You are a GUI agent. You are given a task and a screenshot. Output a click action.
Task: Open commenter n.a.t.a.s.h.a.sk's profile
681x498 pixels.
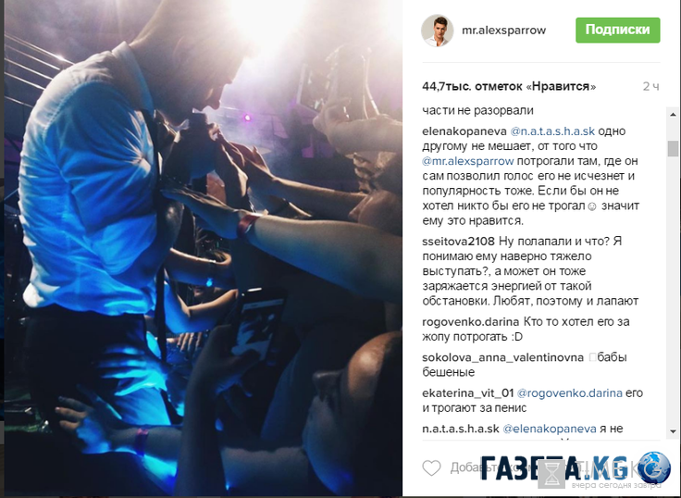coord(461,429)
